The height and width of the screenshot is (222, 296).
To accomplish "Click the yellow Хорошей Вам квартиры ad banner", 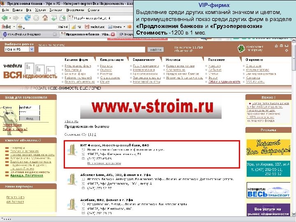I will tap(268, 148).
